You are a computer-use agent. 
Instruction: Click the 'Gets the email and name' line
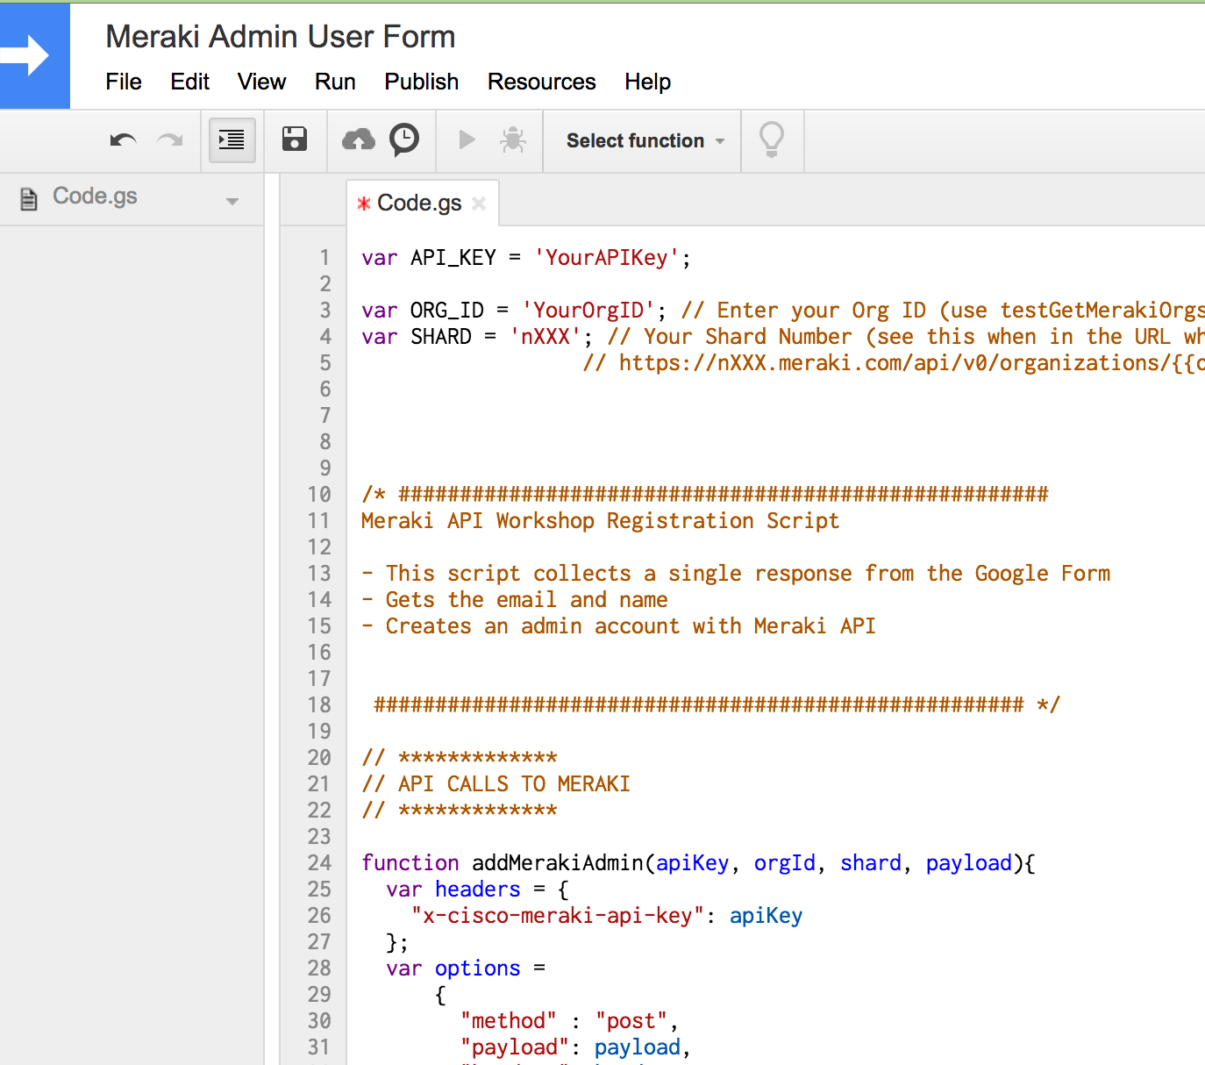click(515, 600)
